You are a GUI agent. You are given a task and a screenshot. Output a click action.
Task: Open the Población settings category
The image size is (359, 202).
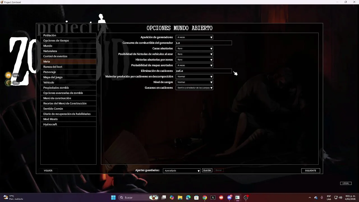68,35
